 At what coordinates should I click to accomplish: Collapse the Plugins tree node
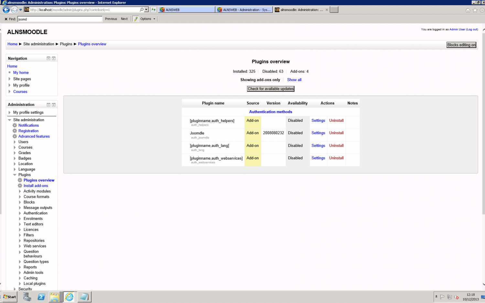tap(15, 175)
